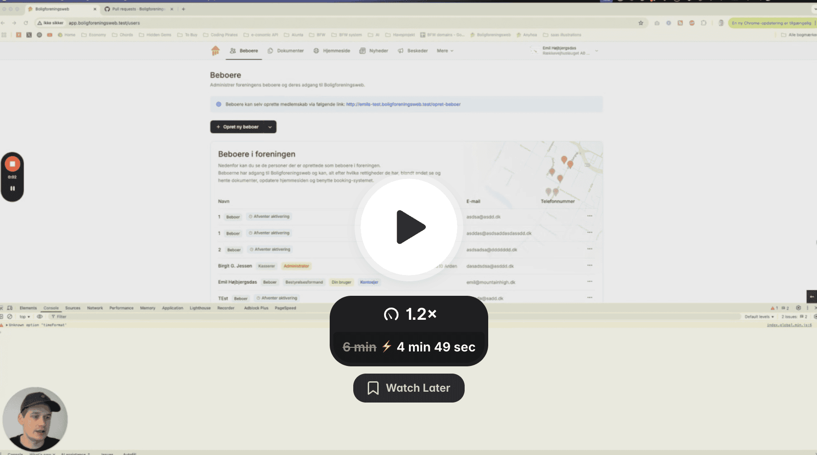Bookmark the page with the star icon
This screenshot has height=455, width=817.
[641, 23]
